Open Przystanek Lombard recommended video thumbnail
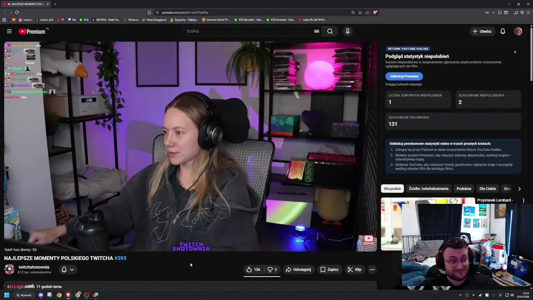The width and height of the screenshot is (533, 300). [x=428, y=224]
